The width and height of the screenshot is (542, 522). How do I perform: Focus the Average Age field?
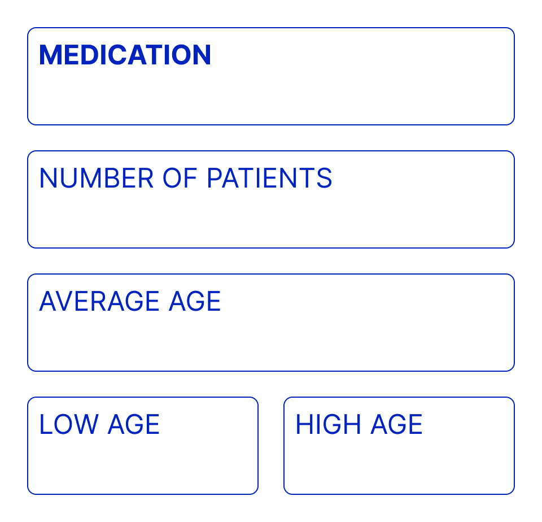pyautogui.click(x=271, y=323)
